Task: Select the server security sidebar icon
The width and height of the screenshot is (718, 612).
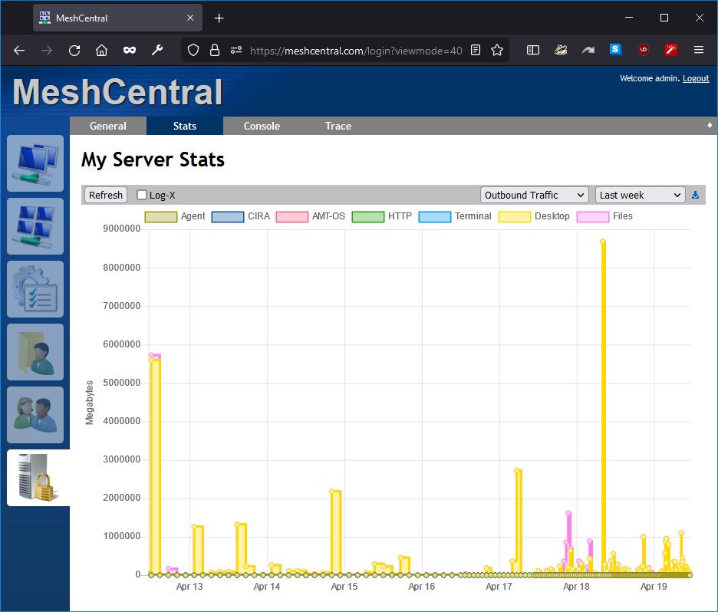Action: click(x=35, y=478)
